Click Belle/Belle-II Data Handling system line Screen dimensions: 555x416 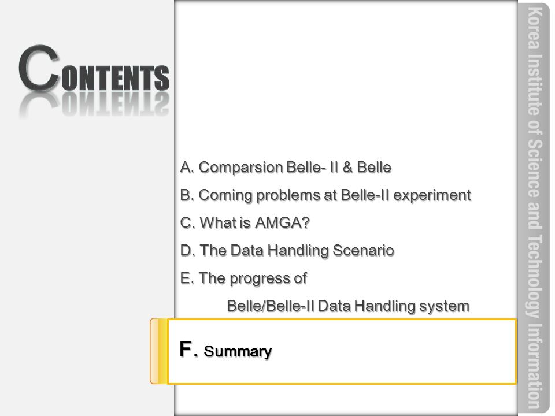point(348,306)
